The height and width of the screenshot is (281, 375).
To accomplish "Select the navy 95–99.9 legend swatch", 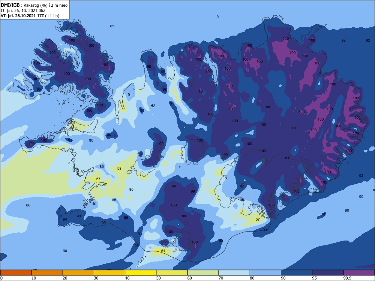I will [328, 273].
